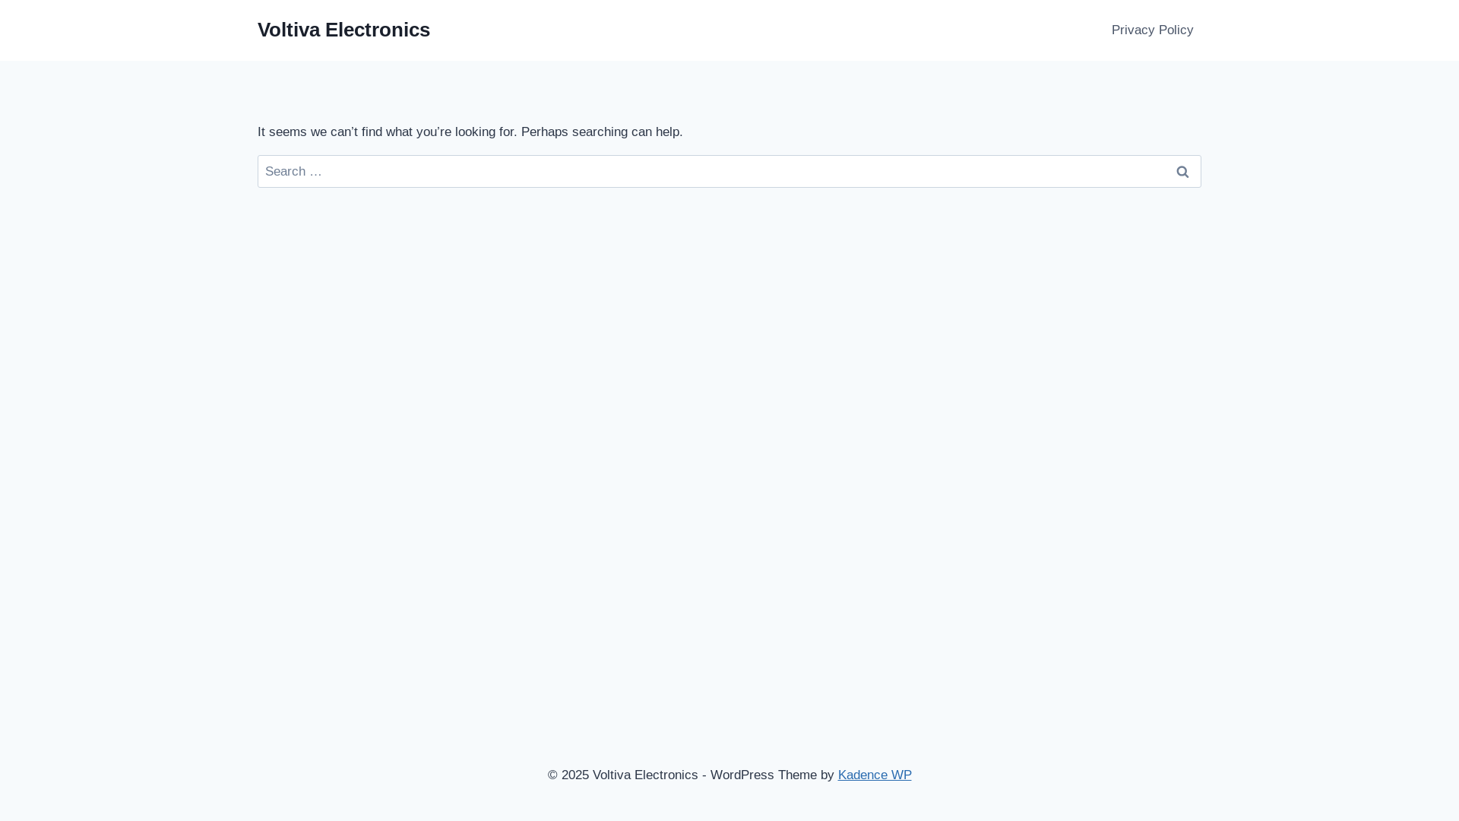Open the Privacy Policy menu item
1459x821 pixels.
pos(1152,30)
